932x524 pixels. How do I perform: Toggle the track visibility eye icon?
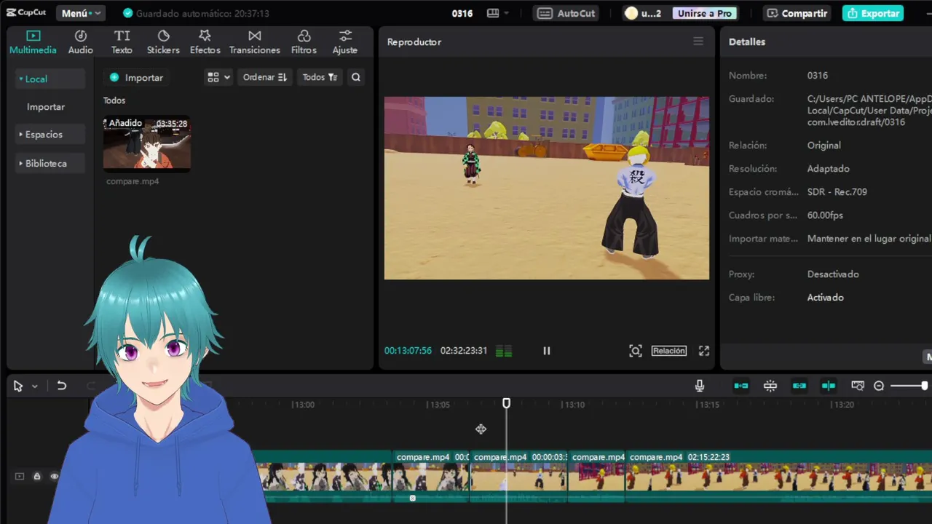[x=54, y=476]
